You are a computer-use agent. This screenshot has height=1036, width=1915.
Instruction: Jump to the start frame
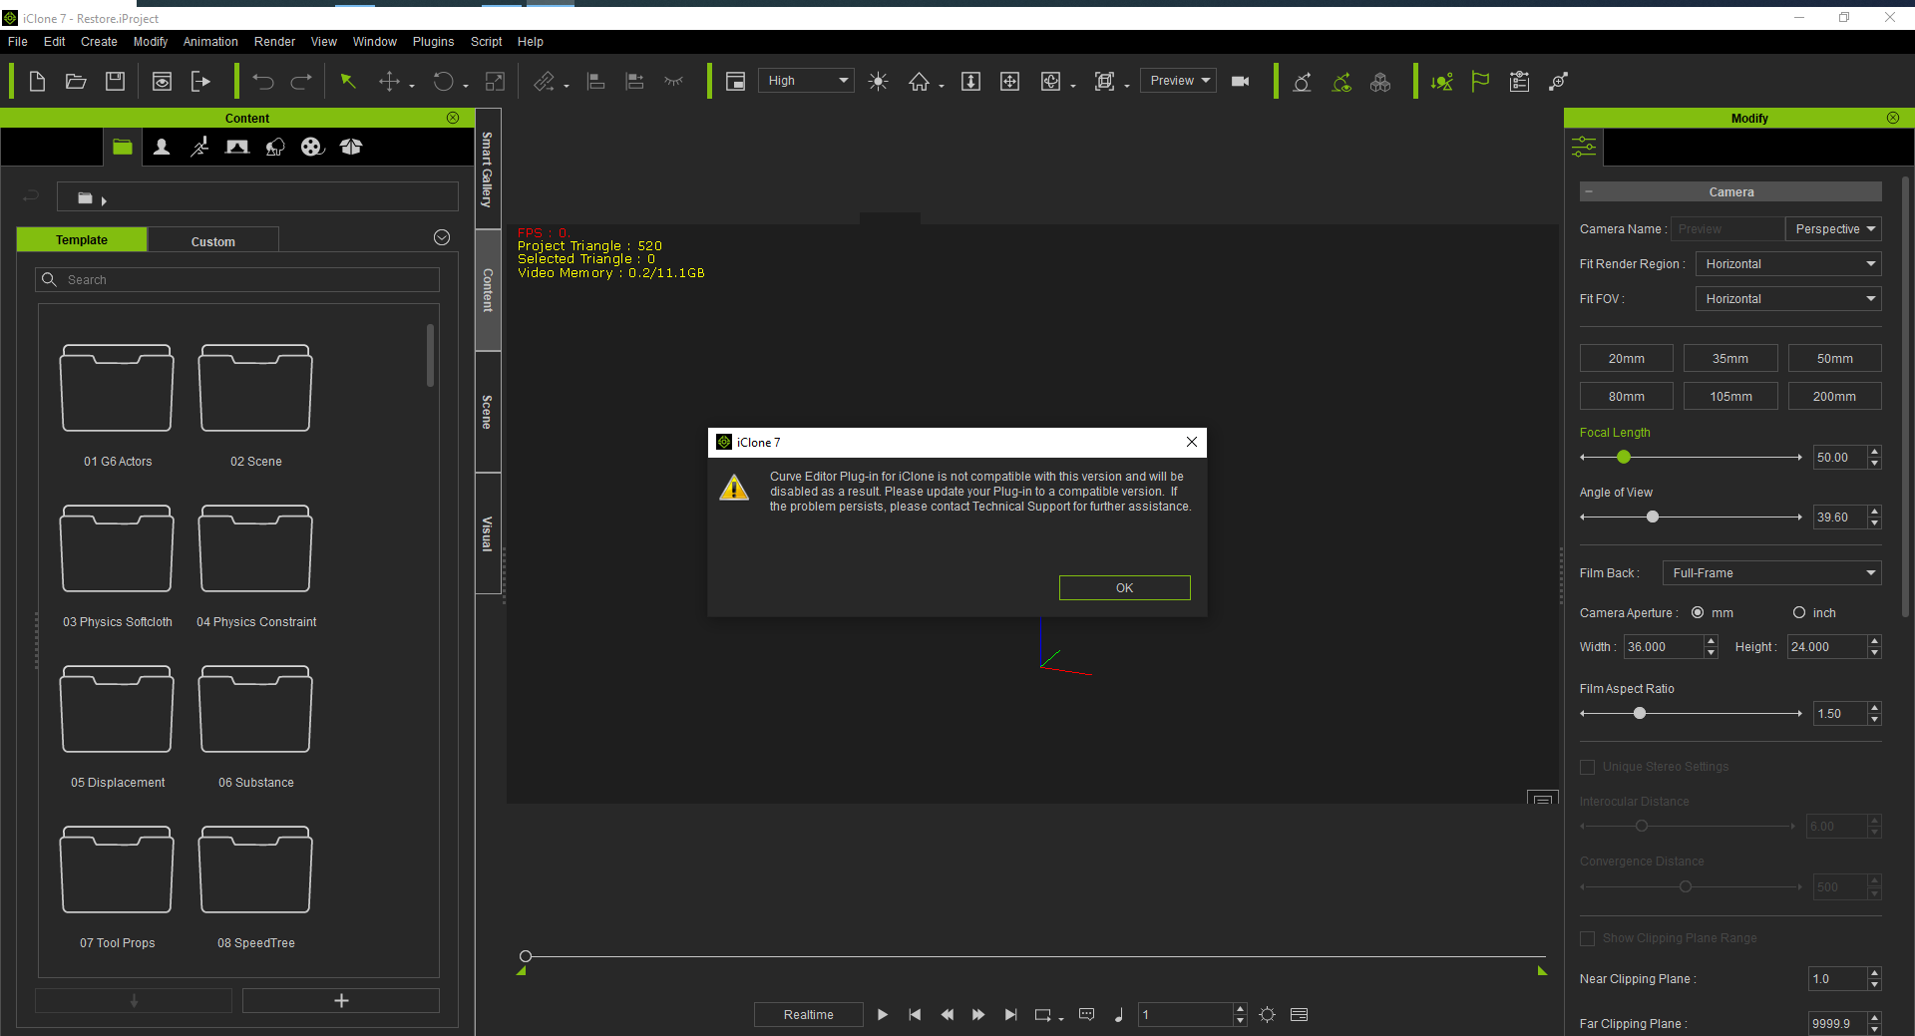(x=915, y=1015)
